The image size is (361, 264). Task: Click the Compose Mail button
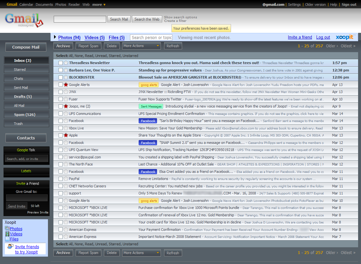(26, 47)
